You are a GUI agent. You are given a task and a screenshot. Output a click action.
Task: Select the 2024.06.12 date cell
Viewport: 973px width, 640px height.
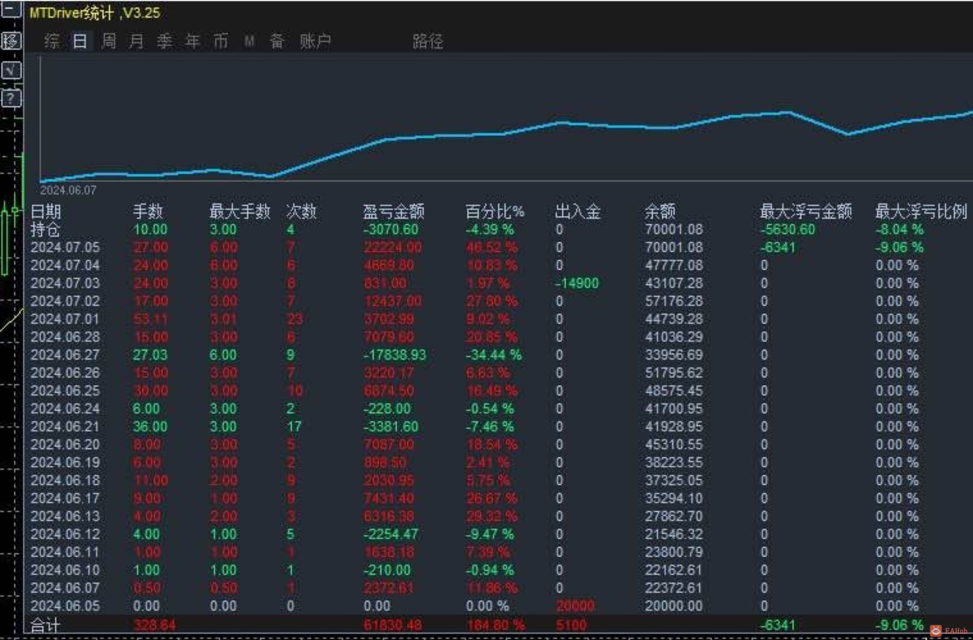(65, 534)
